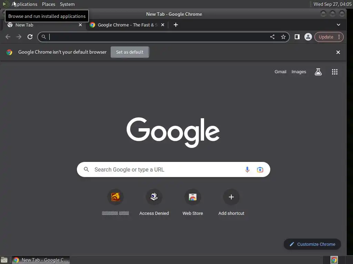
Task: Click the Google logo
Action: coord(173,132)
